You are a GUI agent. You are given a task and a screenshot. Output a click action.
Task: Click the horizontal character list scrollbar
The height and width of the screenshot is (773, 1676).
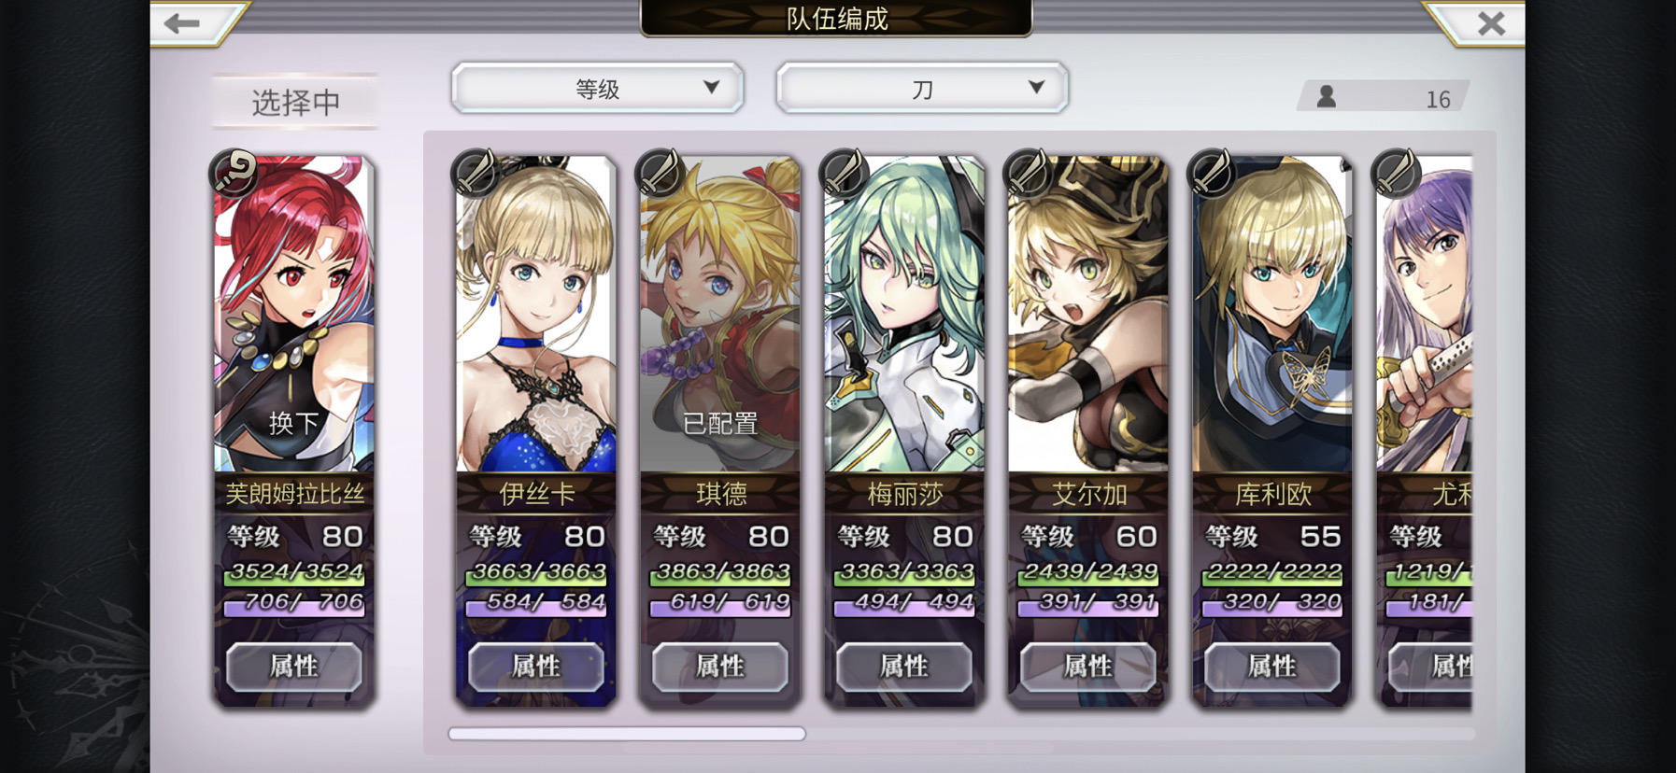pyautogui.click(x=627, y=734)
